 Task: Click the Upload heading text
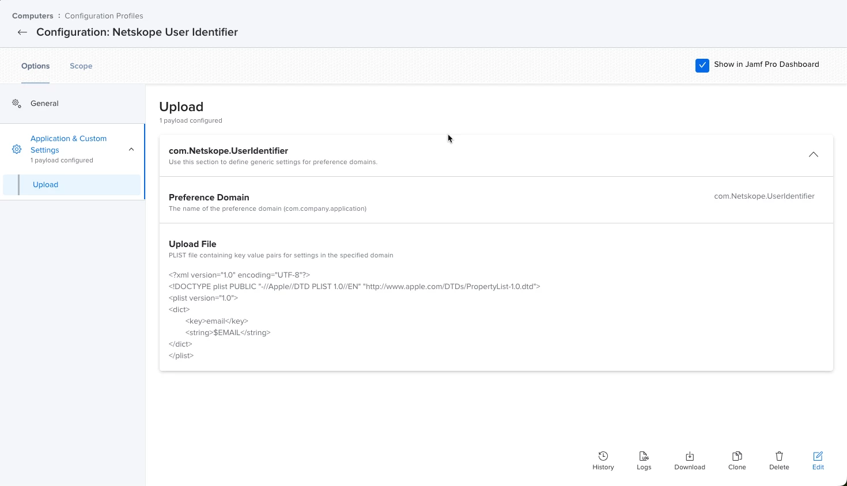181,107
